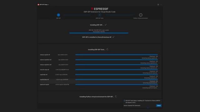Click the esp32ulp-elf tool name
This screenshot has height=112, width=200.
tap(44, 75)
